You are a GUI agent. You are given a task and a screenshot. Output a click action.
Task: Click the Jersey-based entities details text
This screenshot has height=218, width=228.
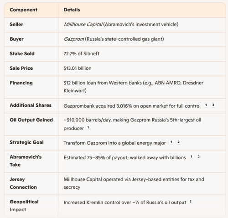[x=134, y=183]
